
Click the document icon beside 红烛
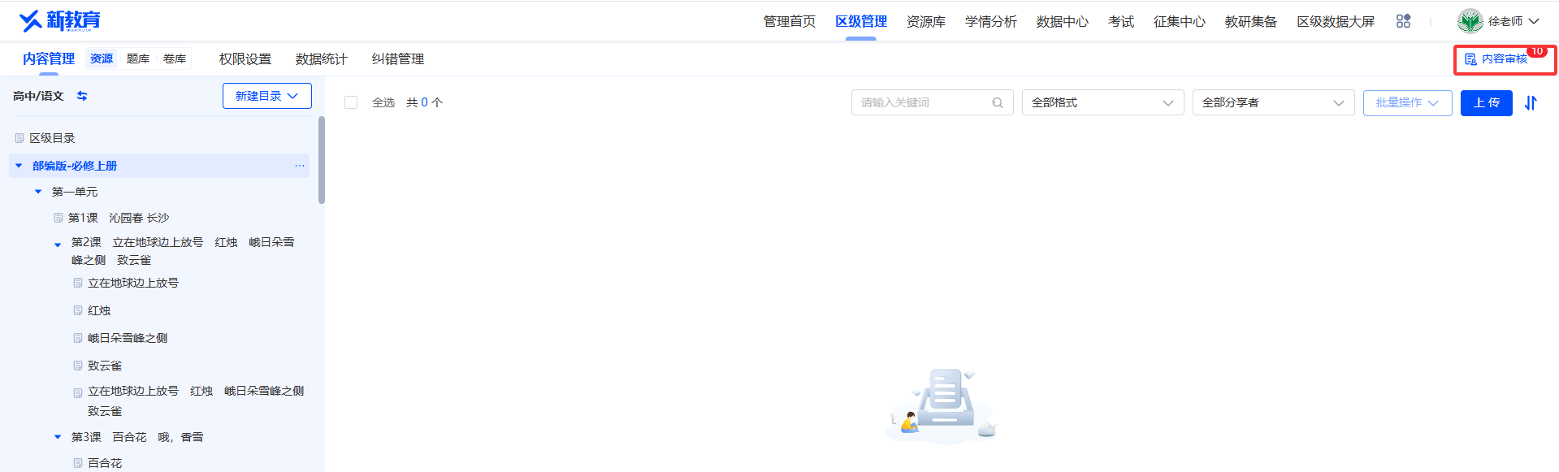(78, 310)
